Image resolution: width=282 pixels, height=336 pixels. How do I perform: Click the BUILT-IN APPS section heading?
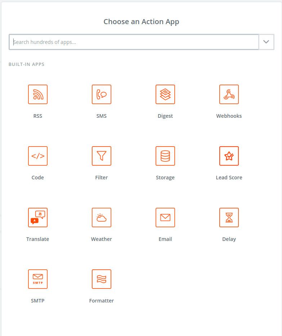click(x=26, y=64)
